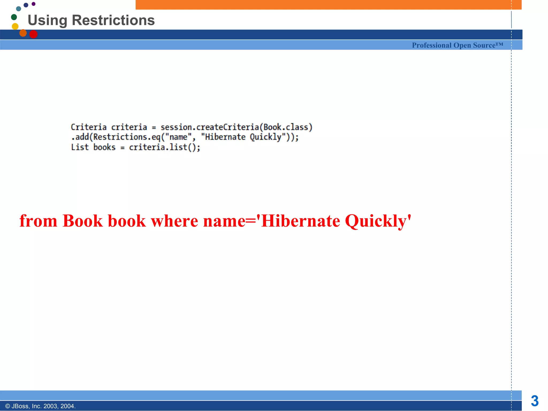Click the orange header bar

point(329,5)
